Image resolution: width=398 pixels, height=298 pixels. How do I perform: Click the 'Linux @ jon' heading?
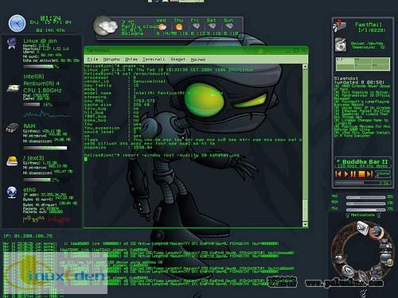coord(40,41)
